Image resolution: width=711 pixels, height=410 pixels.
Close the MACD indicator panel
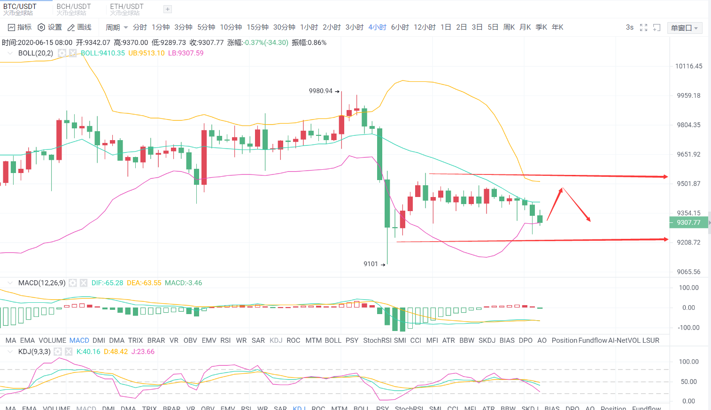(84, 283)
